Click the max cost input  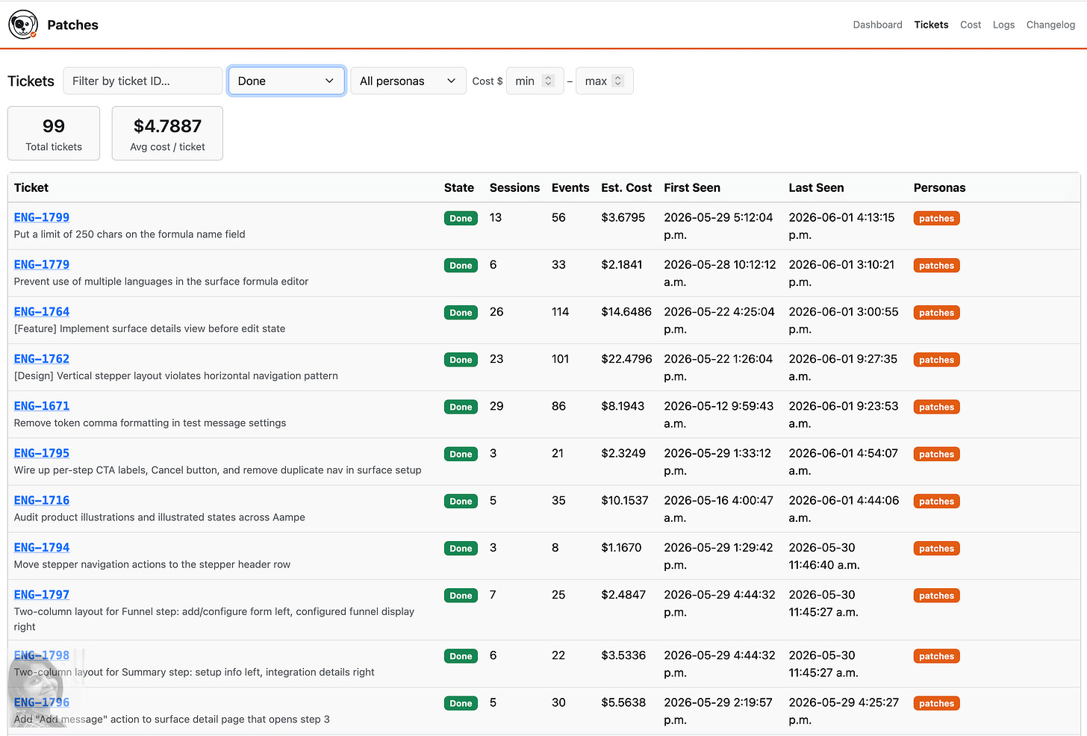point(604,81)
